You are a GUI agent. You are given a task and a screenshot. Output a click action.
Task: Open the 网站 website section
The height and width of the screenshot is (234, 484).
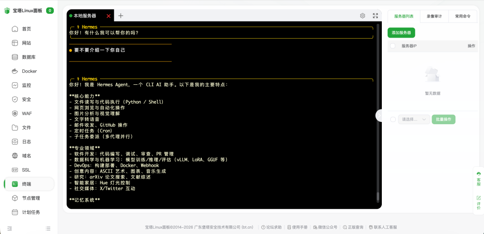pos(29,43)
